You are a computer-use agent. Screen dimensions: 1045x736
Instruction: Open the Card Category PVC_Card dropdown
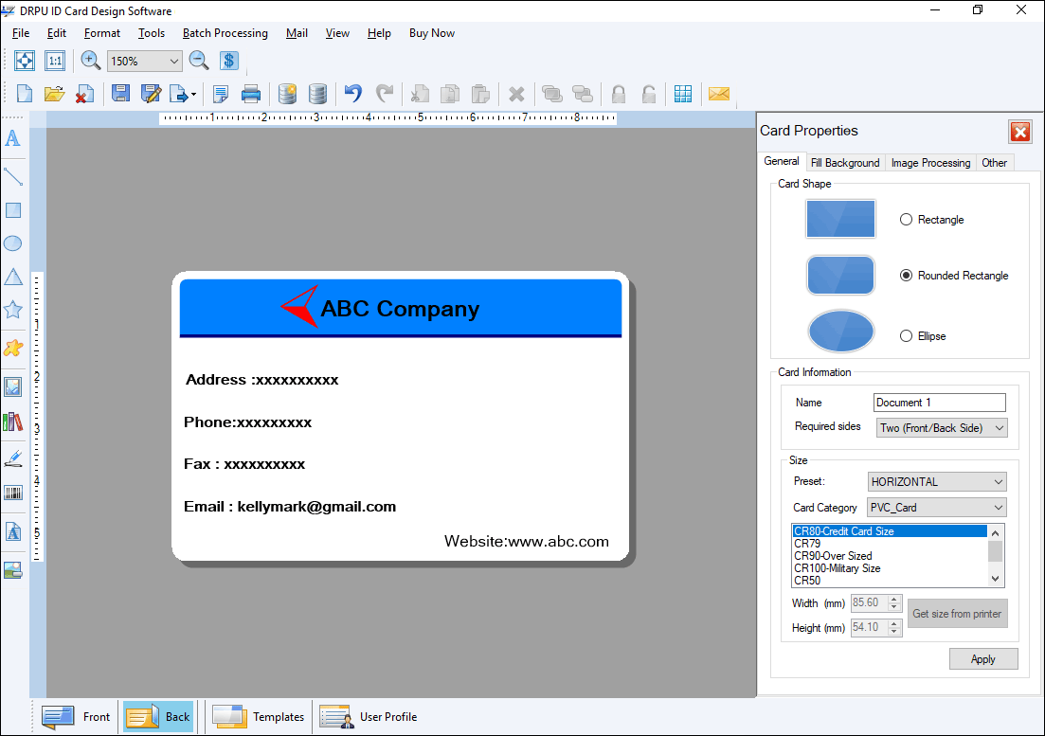point(937,508)
